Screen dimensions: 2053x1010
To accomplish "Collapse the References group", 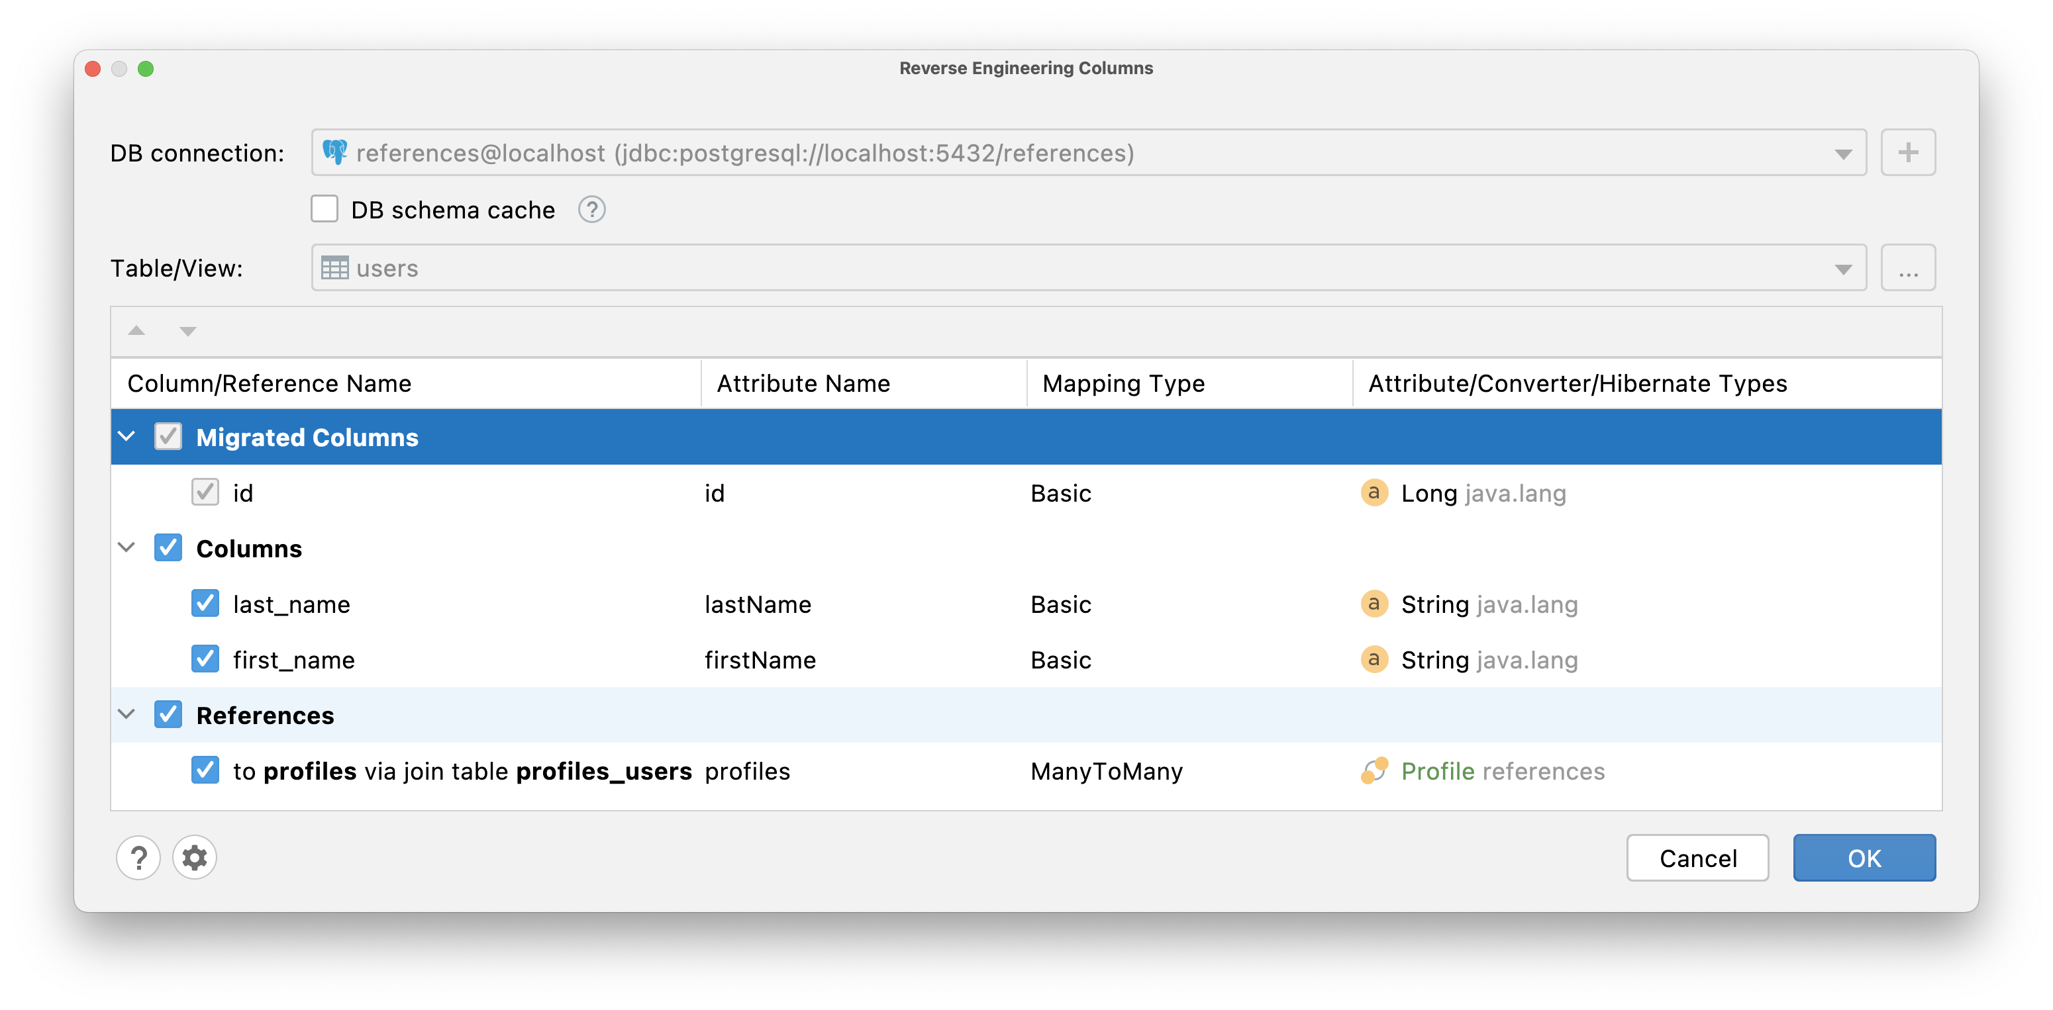I will pos(126,715).
